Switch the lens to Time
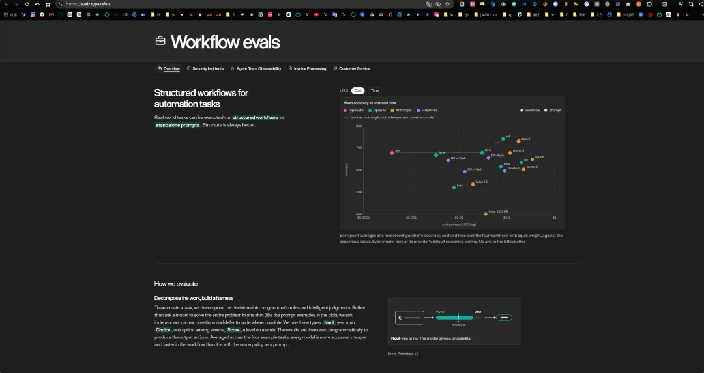This screenshot has width=704, height=373. 374,90
